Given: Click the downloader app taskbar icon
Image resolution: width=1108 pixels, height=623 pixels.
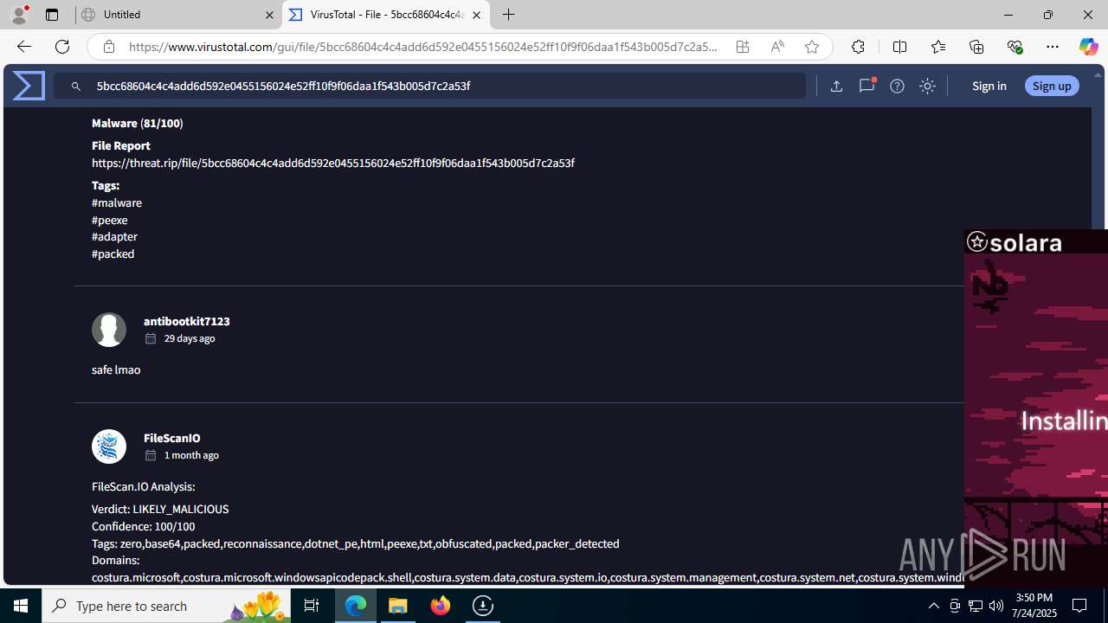Looking at the screenshot, I should pos(483,606).
